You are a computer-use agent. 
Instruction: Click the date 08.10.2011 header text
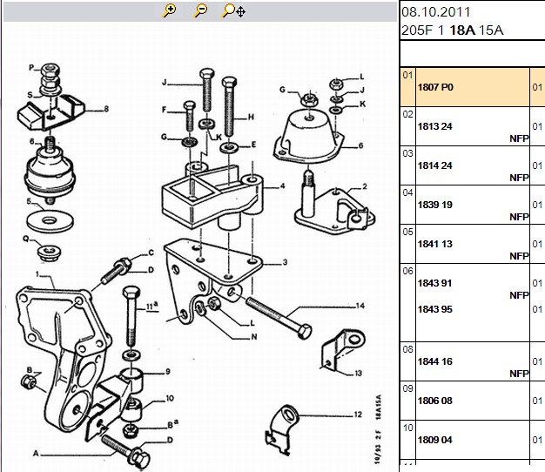coord(436,12)
